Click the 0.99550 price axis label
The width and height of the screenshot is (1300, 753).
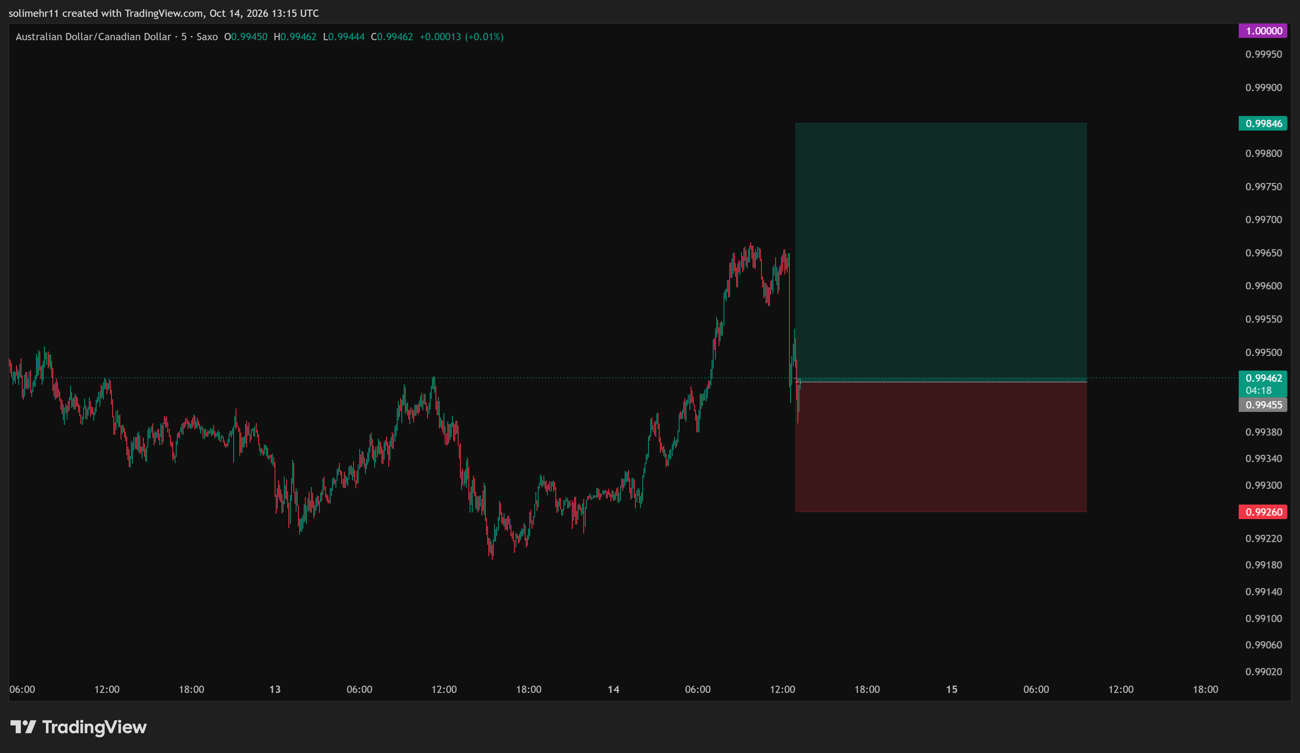pos(1263,319)
